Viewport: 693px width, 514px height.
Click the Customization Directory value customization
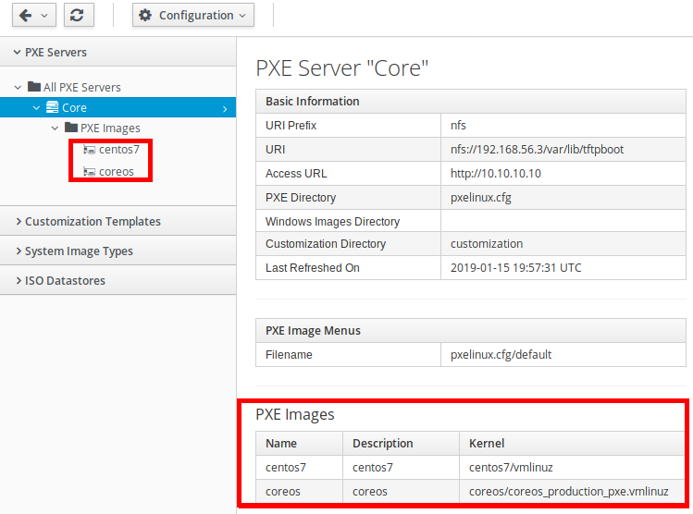[487, 244]
